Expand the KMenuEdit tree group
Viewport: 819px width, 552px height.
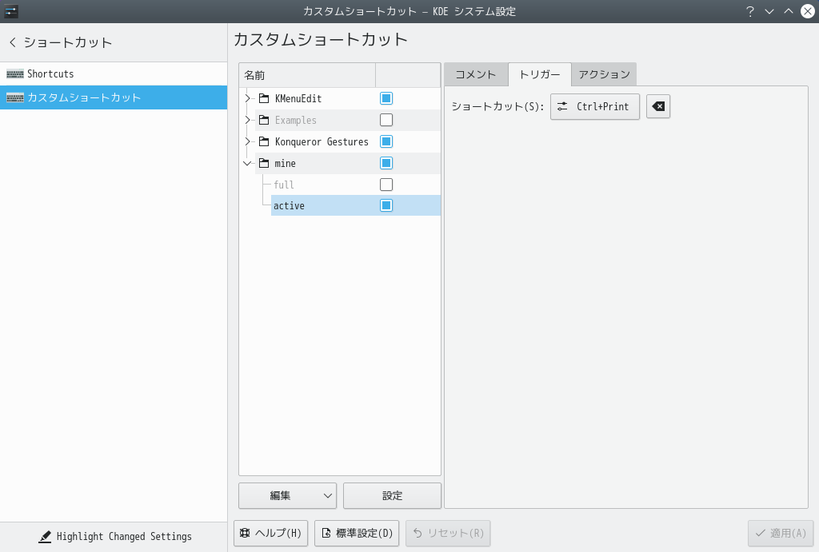[x=248, y=98]
